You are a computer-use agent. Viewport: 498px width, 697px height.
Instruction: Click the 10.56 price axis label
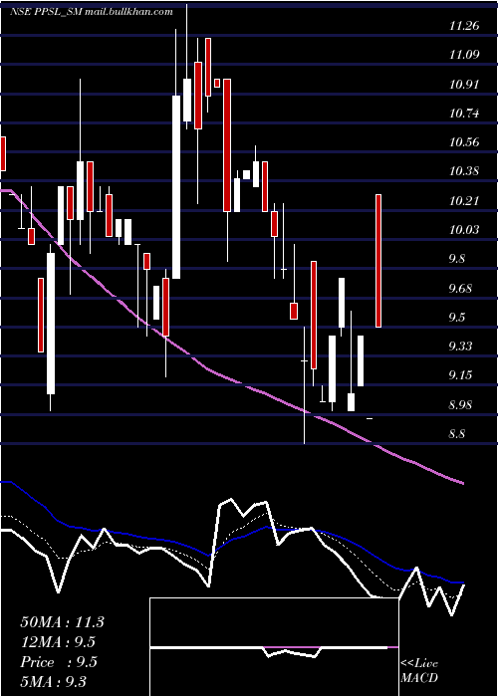[x=464, y=142]
